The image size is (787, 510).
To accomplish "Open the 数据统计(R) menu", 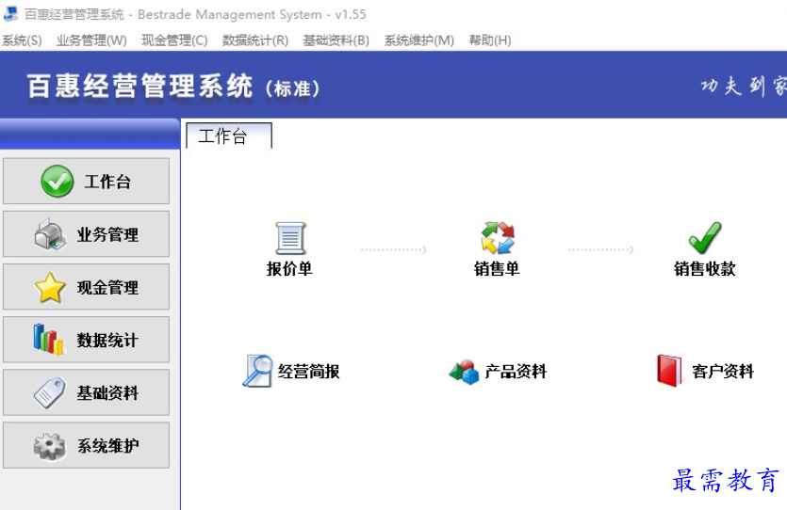I will coord(255,40).
